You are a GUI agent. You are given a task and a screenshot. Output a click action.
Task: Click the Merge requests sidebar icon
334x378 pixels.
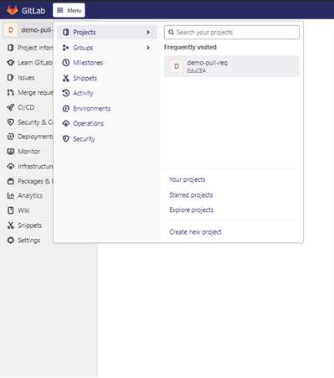[11, 92]
